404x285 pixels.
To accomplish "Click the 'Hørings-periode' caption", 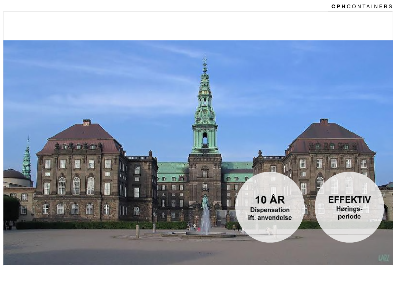I will tap(349, 213).
